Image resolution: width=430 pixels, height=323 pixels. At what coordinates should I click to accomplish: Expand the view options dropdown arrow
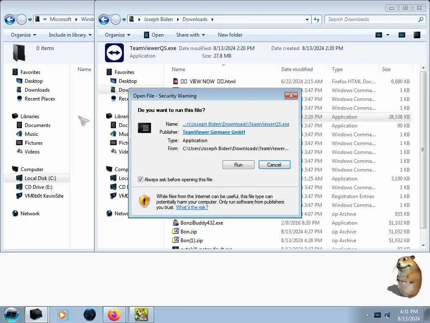click(388, 35)
